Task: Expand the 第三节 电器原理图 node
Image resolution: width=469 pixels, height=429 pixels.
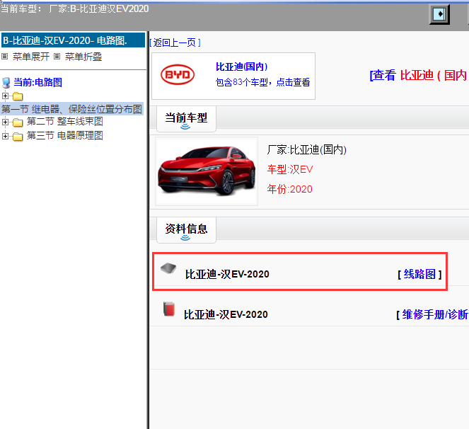Action: pos(5,136)
